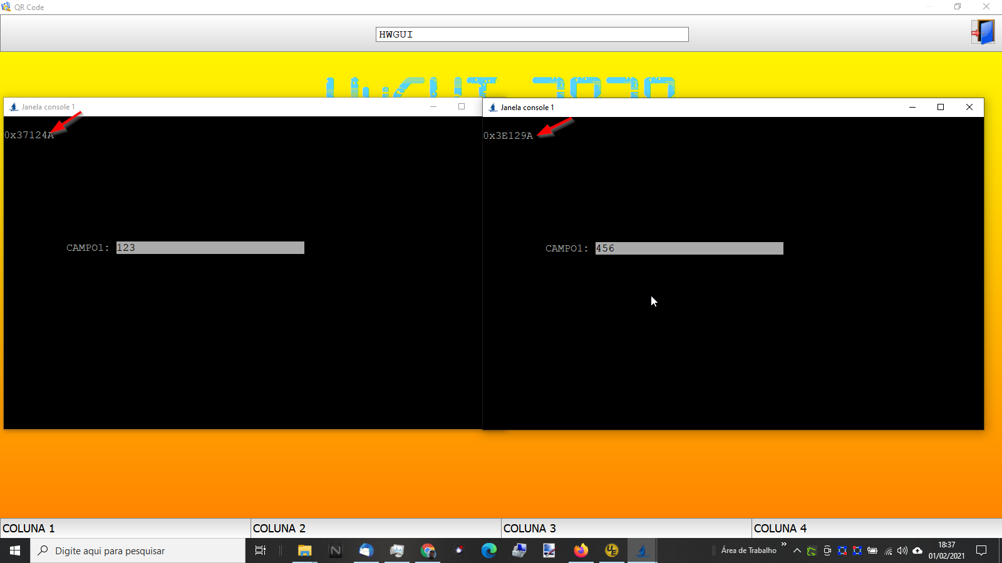Close the QR Code main window
The width and height of the screenshot is (1002, 563).
pyautogui.click(x=986, y=7)
